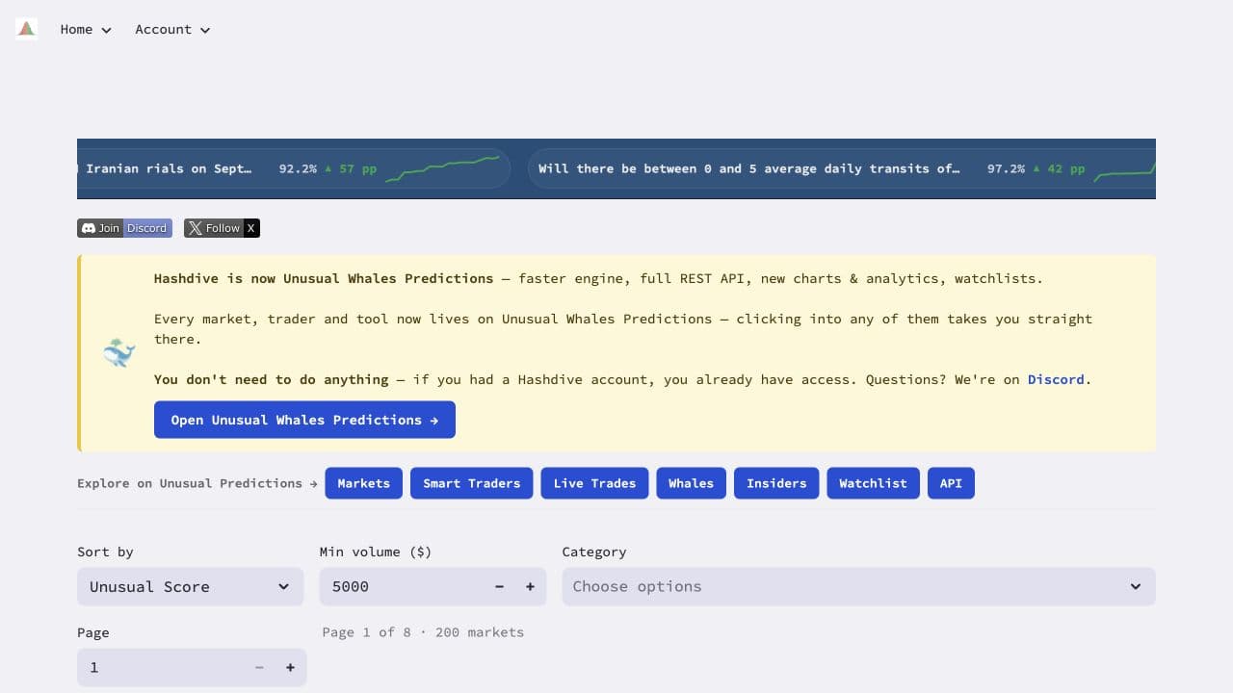Click the Iranian rials ticker item
Viewport: 1233px width, 693px height.
(x=294, y=168)
